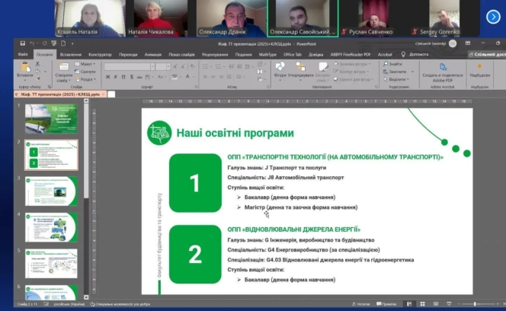This screenshot has width=506, height=311.
Task: Click the Paste (Вставити) clipboard icon
Action: [x=24, y=69]
